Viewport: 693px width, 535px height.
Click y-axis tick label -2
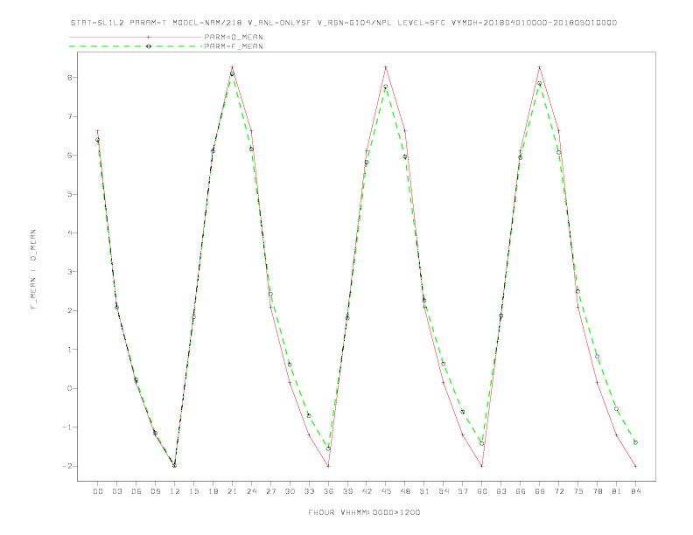tap(67, 466)
